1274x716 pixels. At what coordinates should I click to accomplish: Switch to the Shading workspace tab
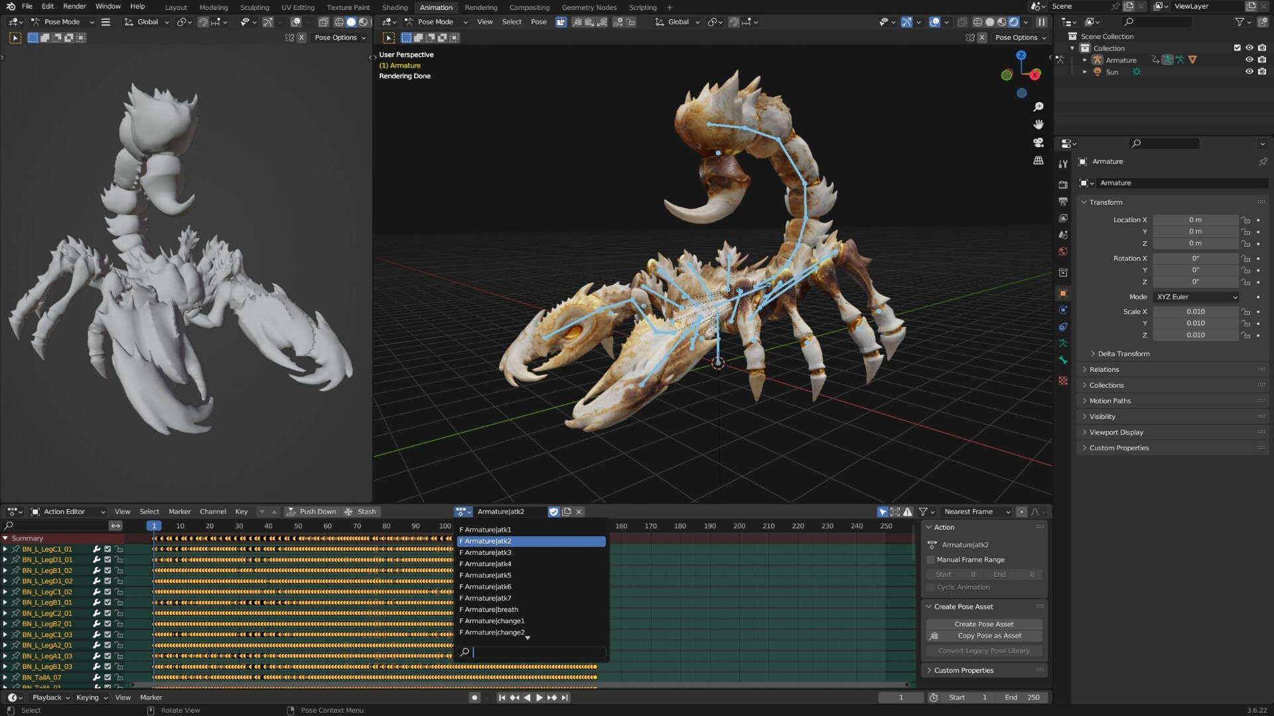pos(395,7)
